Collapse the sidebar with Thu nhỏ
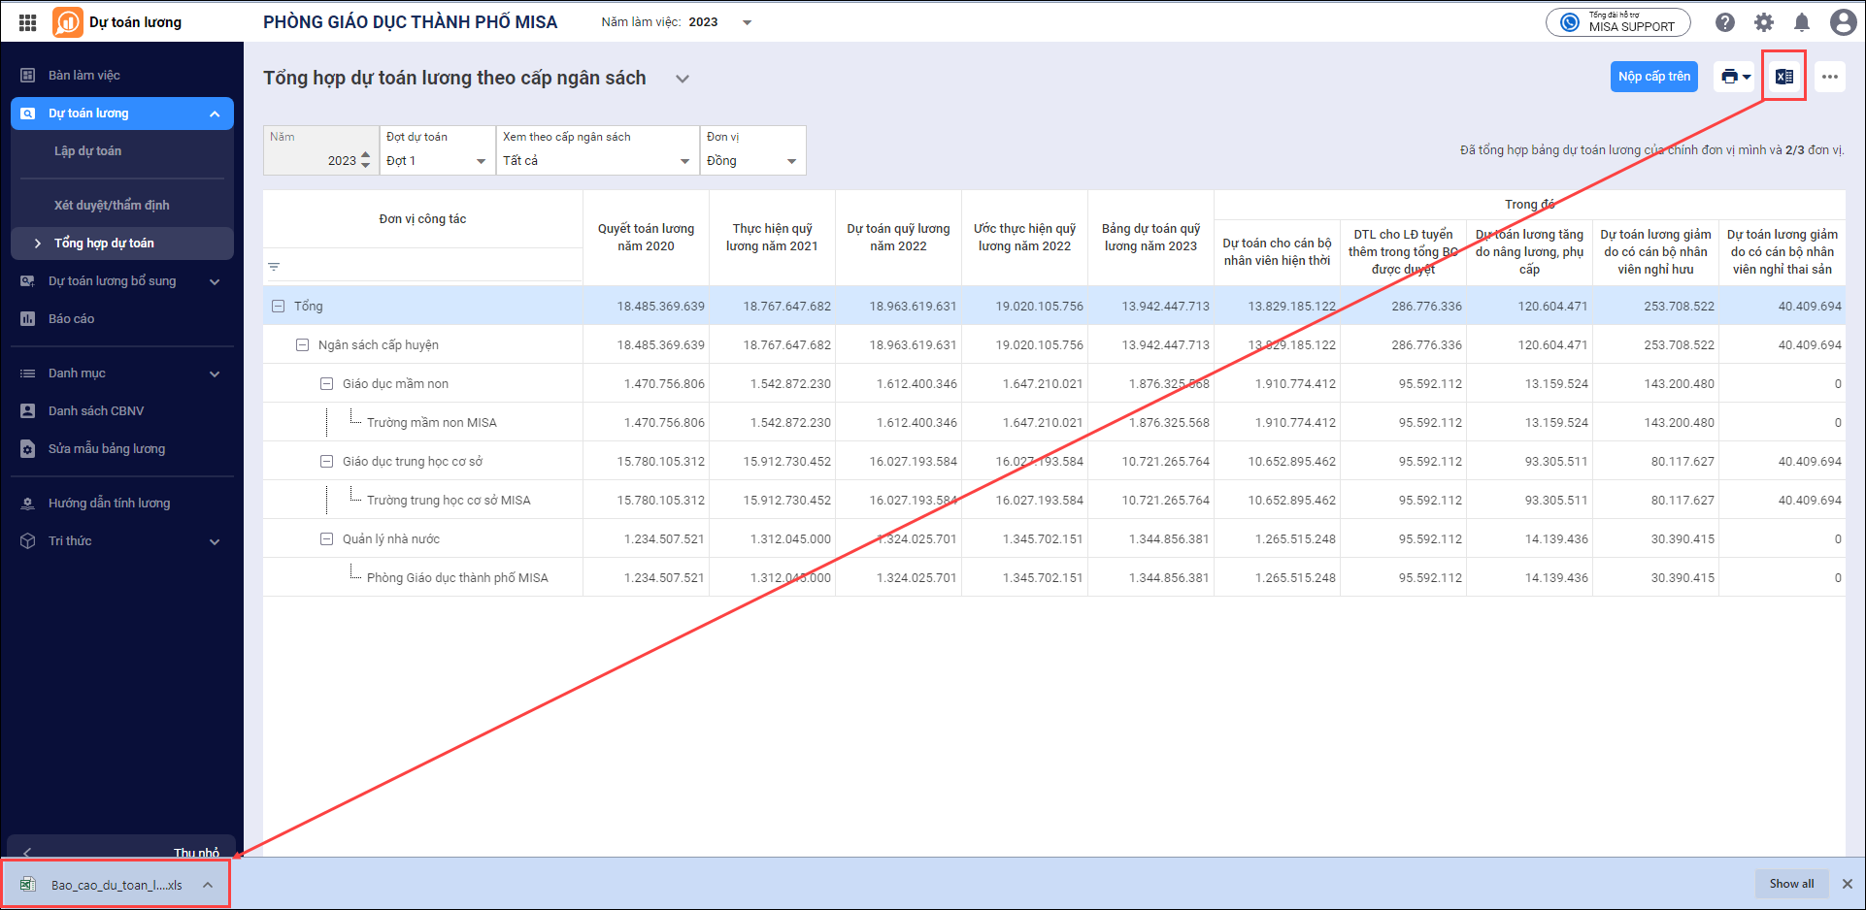 pos(121,847)
